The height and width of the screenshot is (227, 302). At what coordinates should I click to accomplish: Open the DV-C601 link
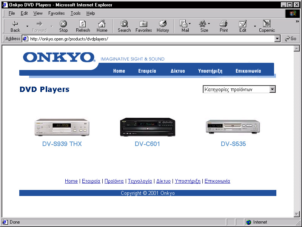tap(147, 144)
